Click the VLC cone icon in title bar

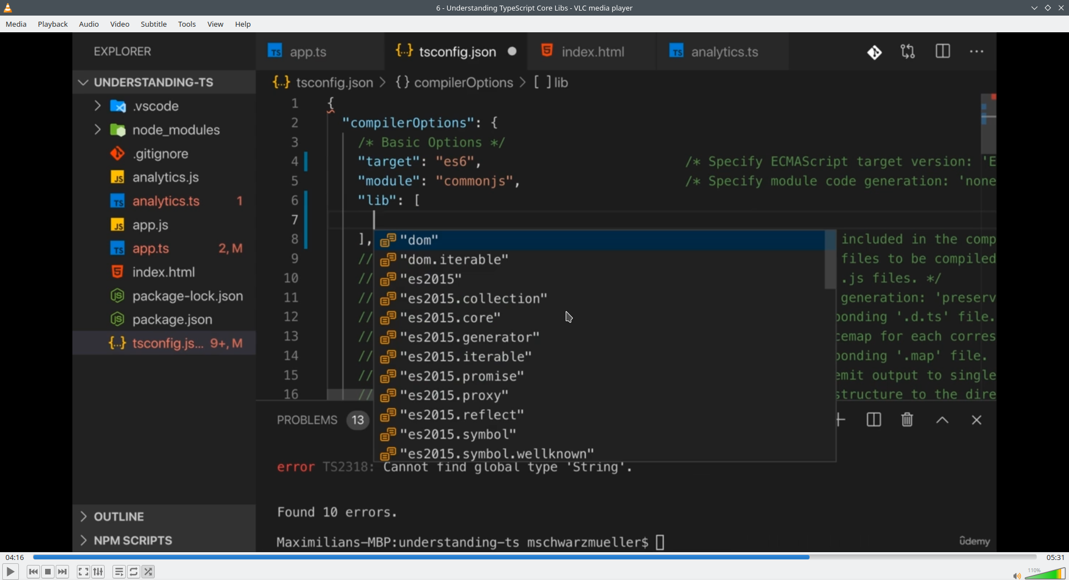8,8
